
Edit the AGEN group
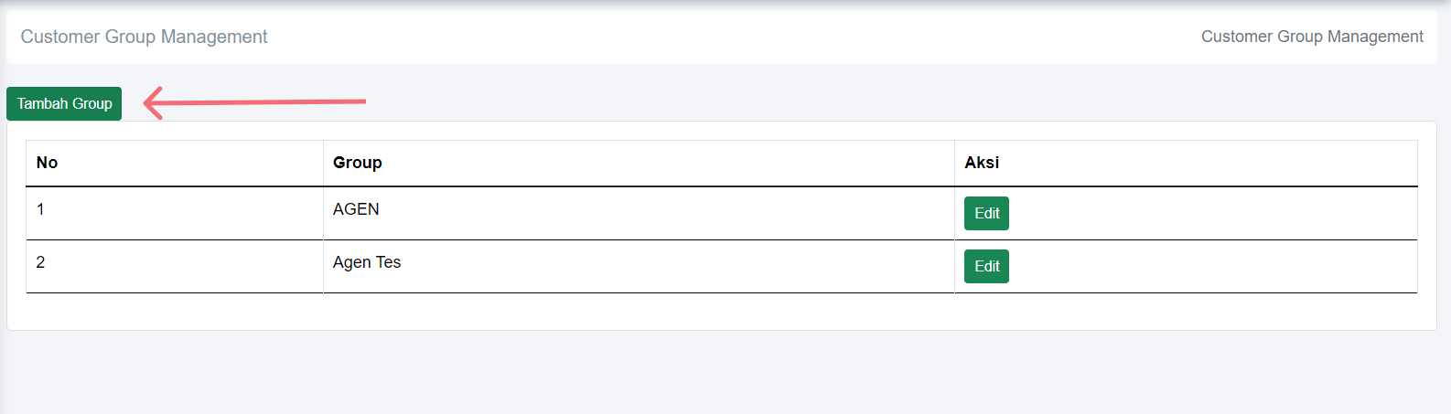[x=986, y=214]
